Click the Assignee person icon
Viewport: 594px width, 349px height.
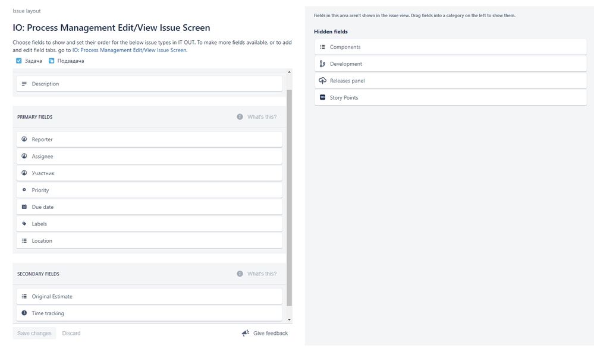(x=24, y=156)
